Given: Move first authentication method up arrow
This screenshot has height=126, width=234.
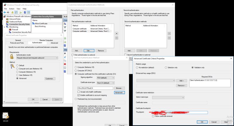Looking at the screenshot, I should tap(117, 34).
